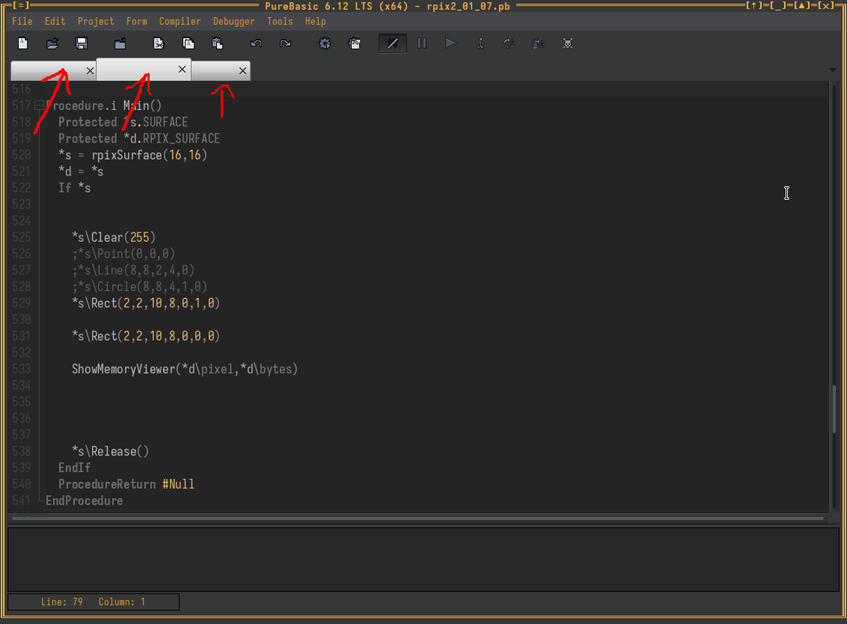Open the File menu
This screenshot has width=847, height=624.
click(22, 22)
